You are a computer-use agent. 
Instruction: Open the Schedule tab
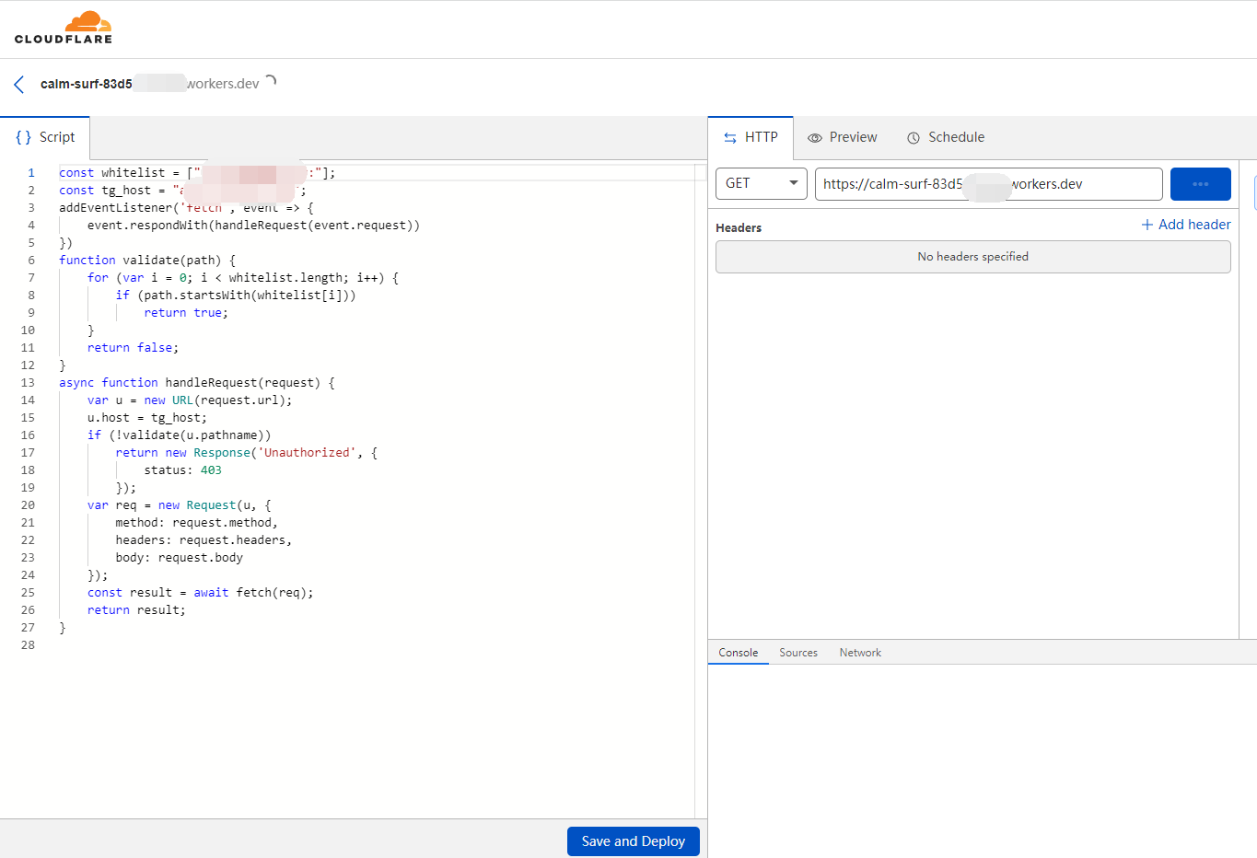point(946,137)
